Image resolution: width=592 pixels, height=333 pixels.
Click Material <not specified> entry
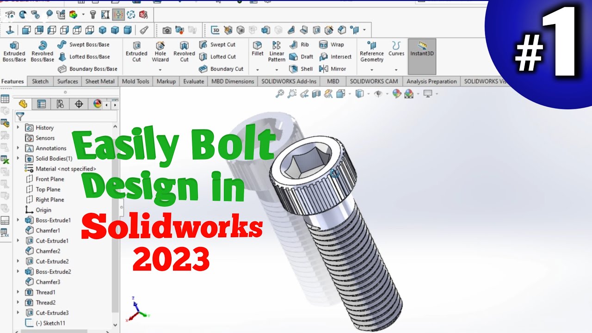coord(61,169)
